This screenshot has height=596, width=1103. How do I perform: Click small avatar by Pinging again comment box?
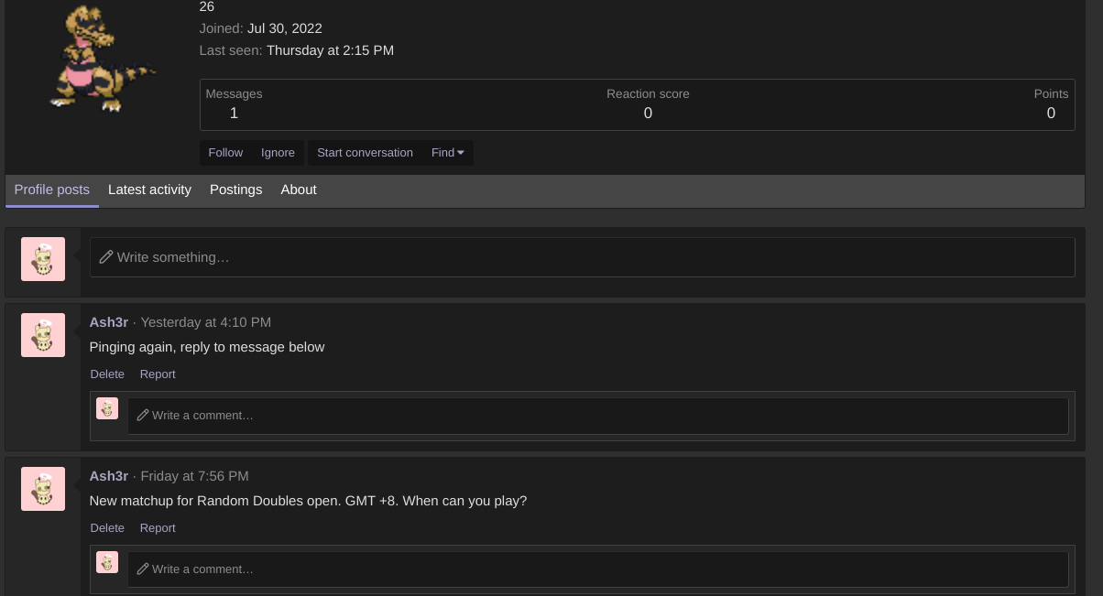107,408
